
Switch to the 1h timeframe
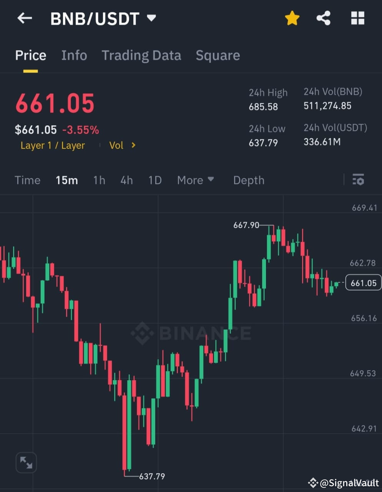(x=99, y=180)
